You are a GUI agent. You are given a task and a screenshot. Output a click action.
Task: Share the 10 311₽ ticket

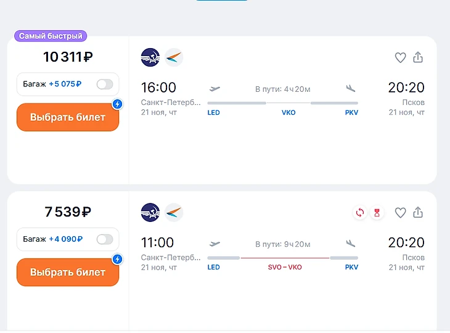418,57
